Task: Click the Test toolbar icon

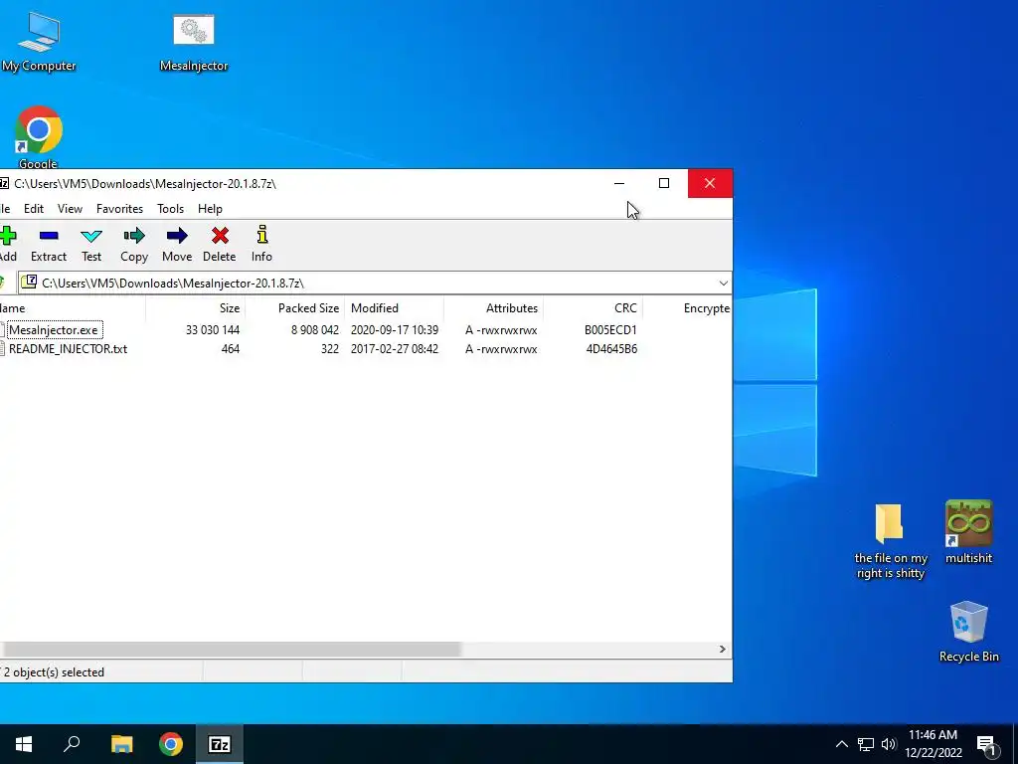Action: 90,235
